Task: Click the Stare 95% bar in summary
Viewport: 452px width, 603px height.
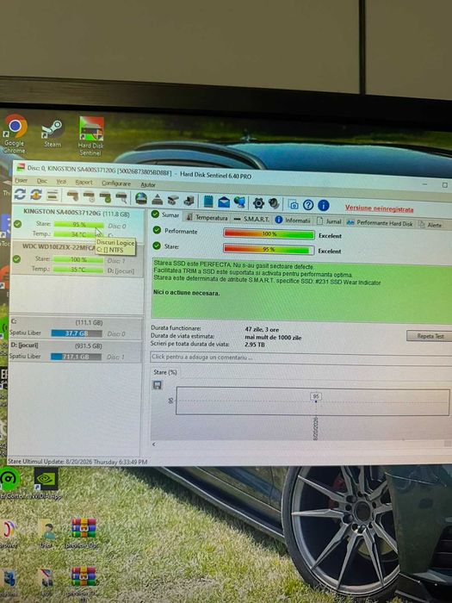Action: tap(268, 250)
